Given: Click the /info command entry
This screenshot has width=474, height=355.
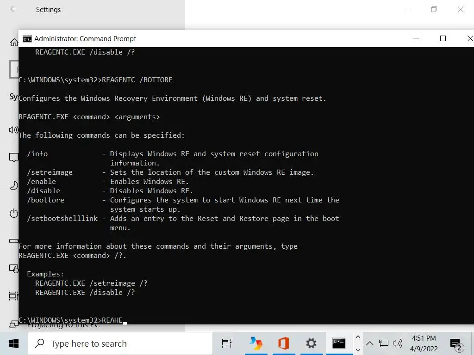Looking at the screenshot, I should coord(37,154).
